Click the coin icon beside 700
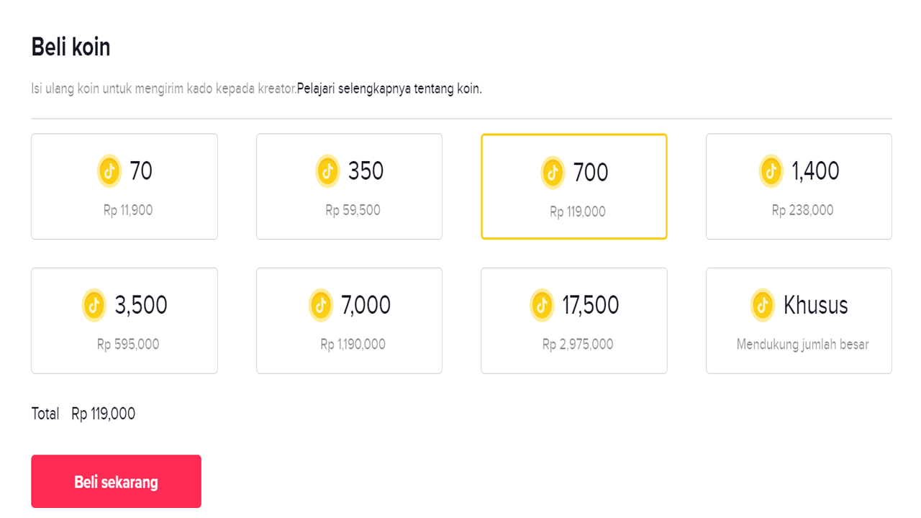Viewport: 921px width, 518px height. (553, 173)
